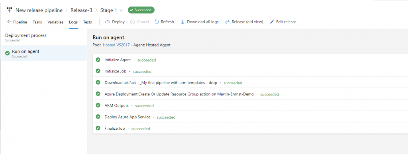Click the Refresh button
This screenshot has height=154, width=408.
point(164,22)
